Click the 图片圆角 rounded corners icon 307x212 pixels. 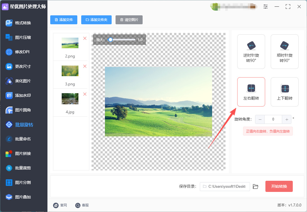(x=9, y=110)
